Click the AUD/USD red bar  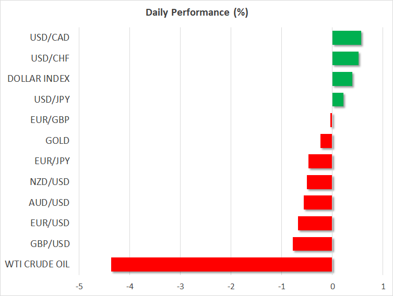pos(318,203)
